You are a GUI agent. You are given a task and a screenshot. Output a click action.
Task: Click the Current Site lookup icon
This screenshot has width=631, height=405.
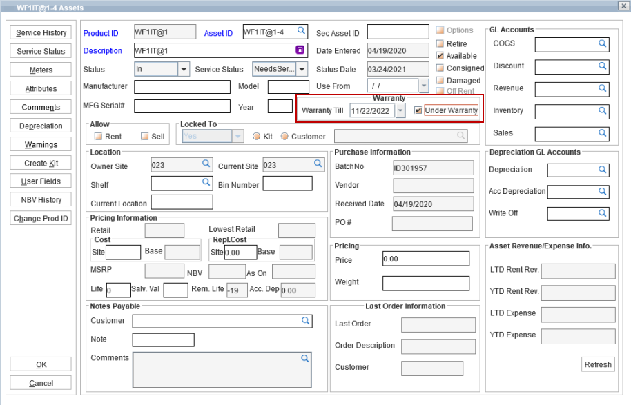pyautogui.click(x=318, y=164)
